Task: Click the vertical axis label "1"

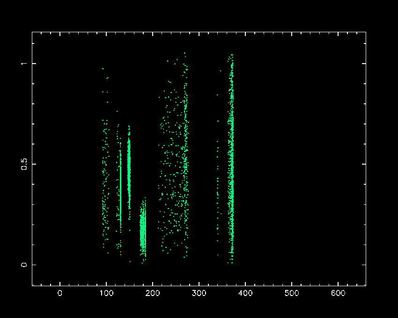Action: pyautogui.click(x=24, y=63)
